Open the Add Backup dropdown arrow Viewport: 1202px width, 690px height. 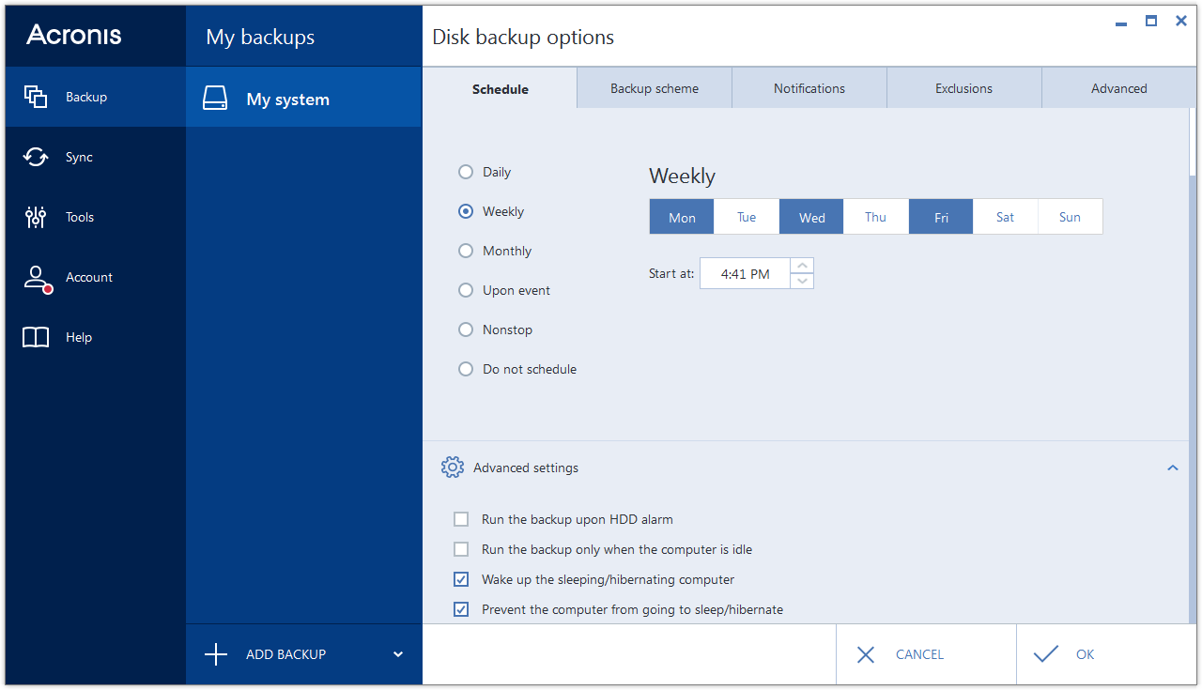398,654
